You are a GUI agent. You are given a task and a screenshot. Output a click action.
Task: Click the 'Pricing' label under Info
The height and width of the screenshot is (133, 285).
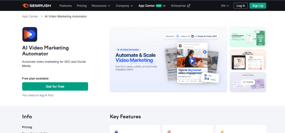point(27,127)
